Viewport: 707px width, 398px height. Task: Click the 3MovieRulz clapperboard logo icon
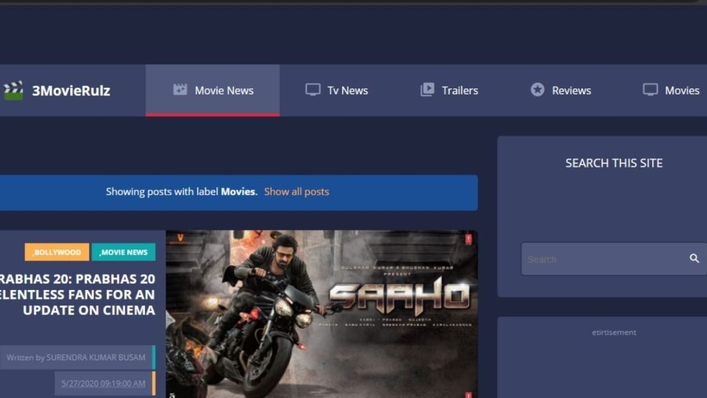point(13,90)
